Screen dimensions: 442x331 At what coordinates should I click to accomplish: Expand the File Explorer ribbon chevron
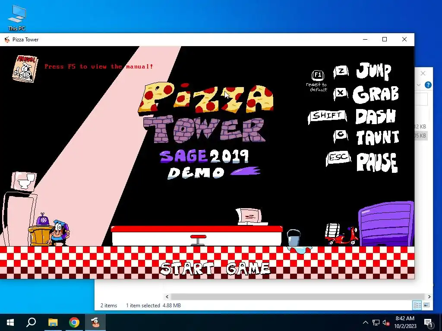[x=419, y=85]
